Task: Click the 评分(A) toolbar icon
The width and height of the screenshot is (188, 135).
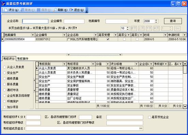Action: point(6,10)
